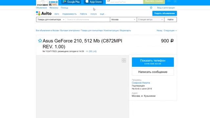Click the Подтверждён seller status text
The height and width of the screenshot is (118, 210).
click(138, 86)
